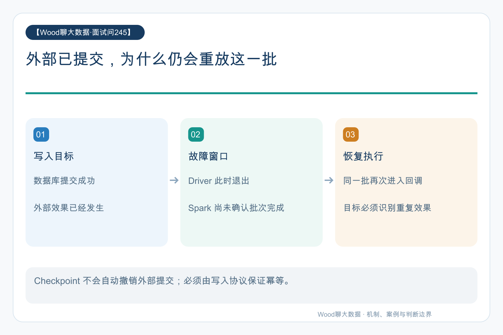Click the green 02 number badge
503x335 pixels.
coord(196,134)
